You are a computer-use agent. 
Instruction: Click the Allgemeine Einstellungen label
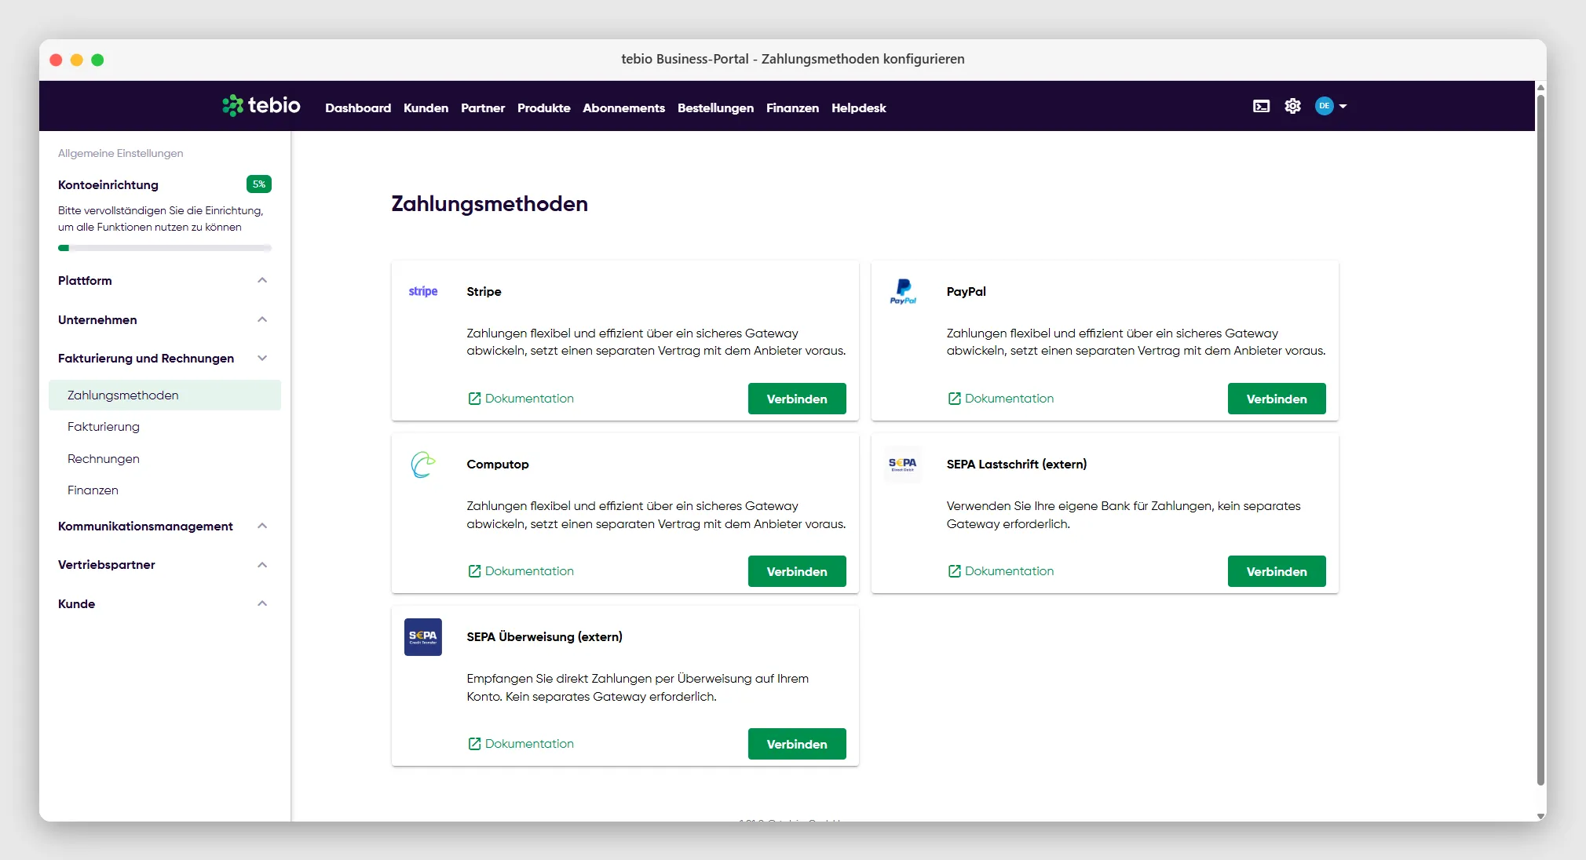coord(120,153)
